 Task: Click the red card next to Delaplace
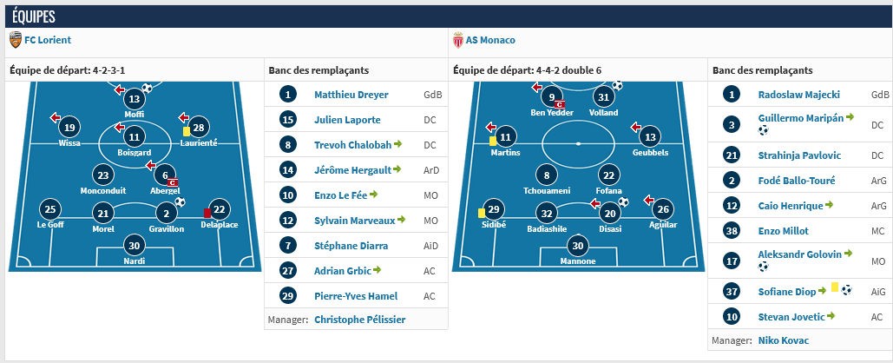(207, 212)
